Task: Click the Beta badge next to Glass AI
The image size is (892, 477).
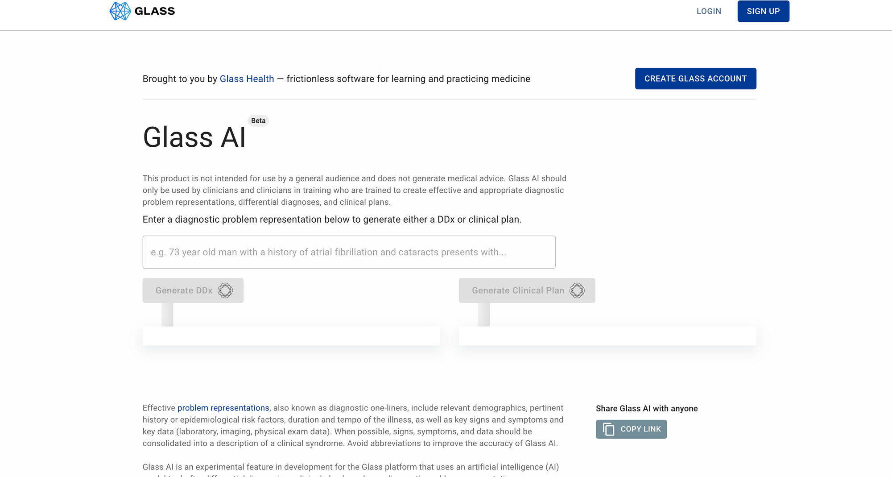Action: 258,120
